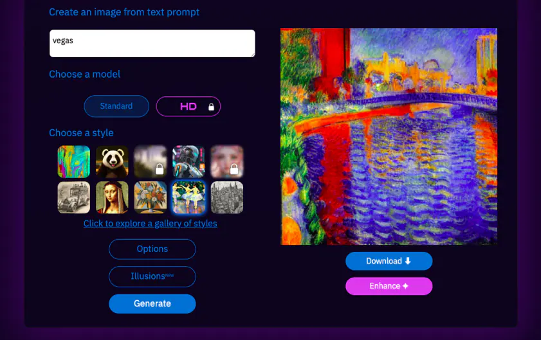This screenshot has width=541, height=340.
Task: Click the lock icon on HD button
Action: click(211, 107)
